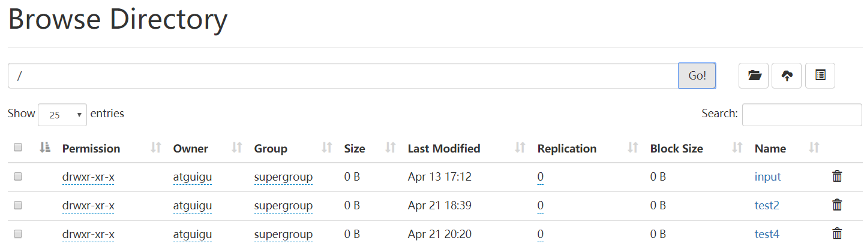The width and height of the screenshot is (864, 247).
Task: Sort the table by Name column
Action: pos(770,148)
